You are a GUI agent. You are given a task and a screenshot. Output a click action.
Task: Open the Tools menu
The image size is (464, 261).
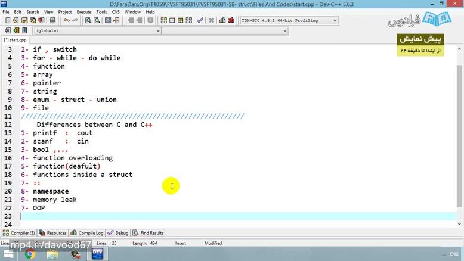pyautogui.click(x=102, y=11)
